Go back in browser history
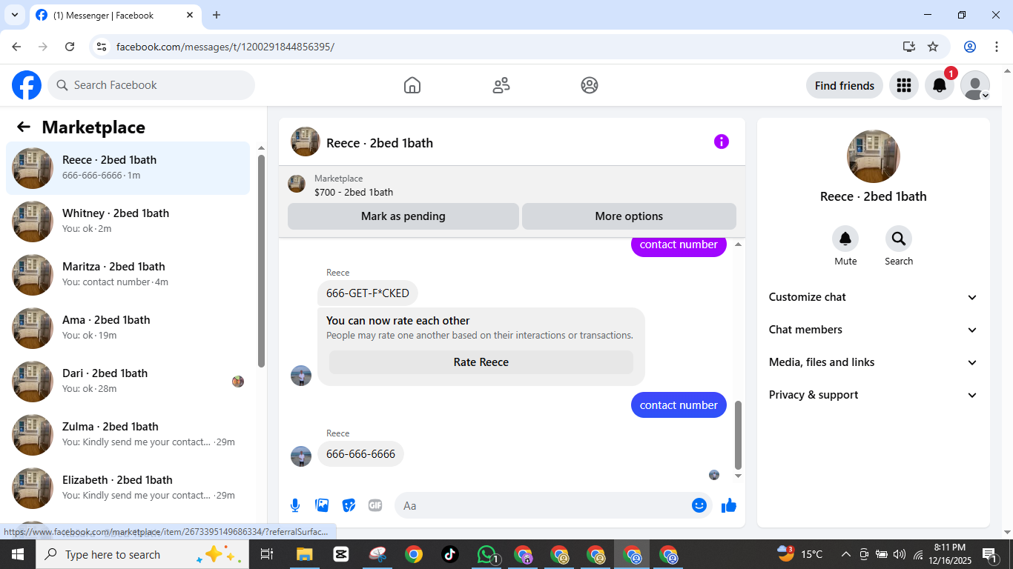This screenshot has width=1013, height=569. pos(16,47)
